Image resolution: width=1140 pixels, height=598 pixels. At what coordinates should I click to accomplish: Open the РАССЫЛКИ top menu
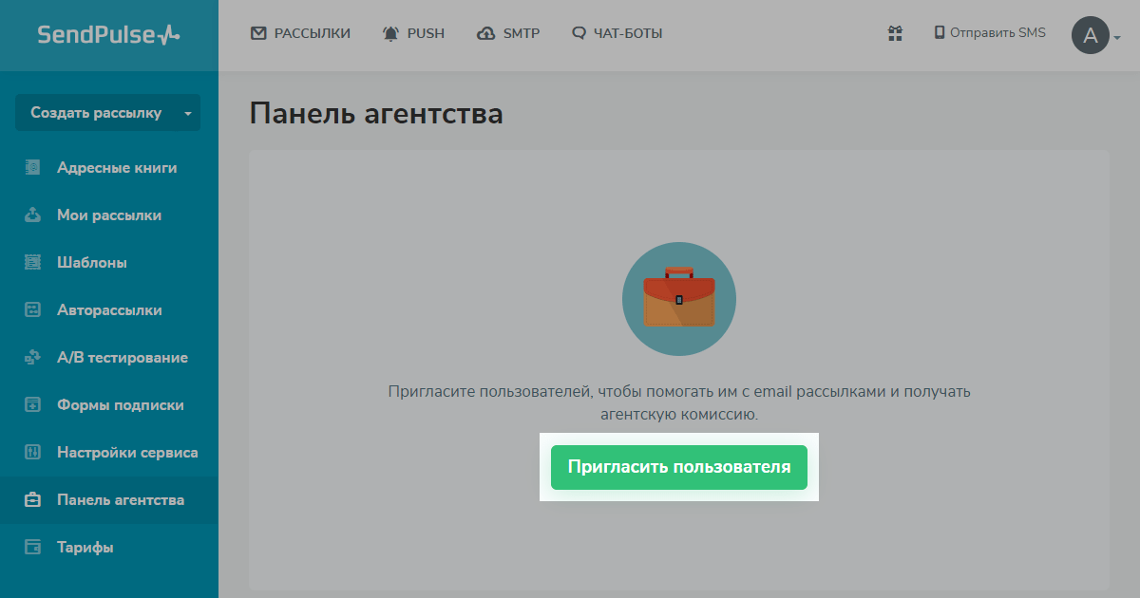pos(300,33)
